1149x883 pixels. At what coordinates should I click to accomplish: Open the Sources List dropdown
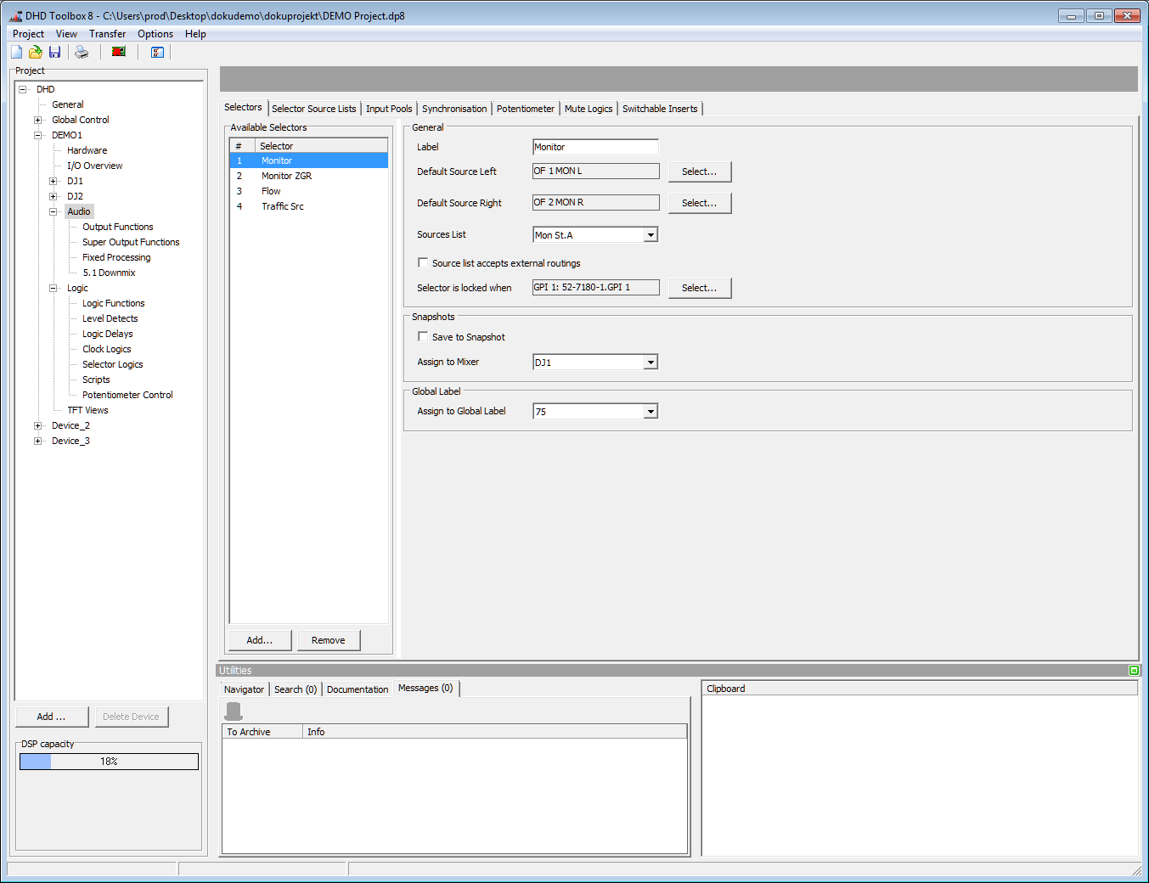tap(651, 234)
